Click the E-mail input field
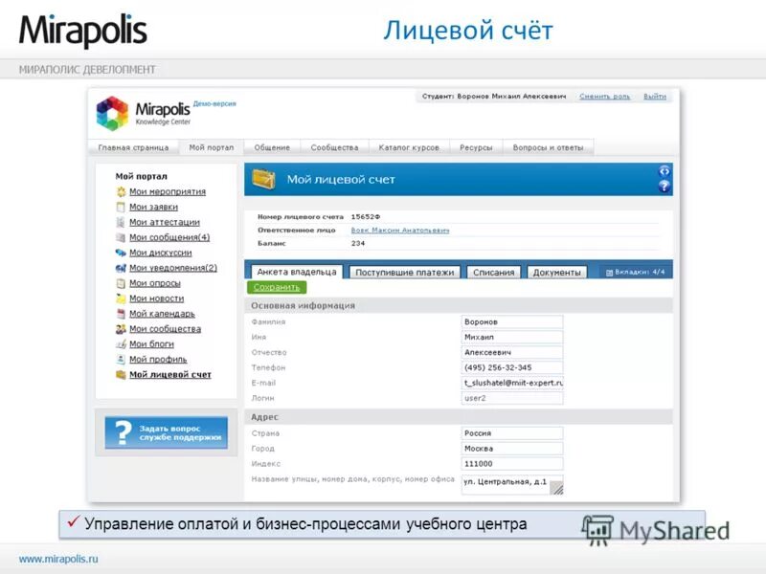 point(512,383)
